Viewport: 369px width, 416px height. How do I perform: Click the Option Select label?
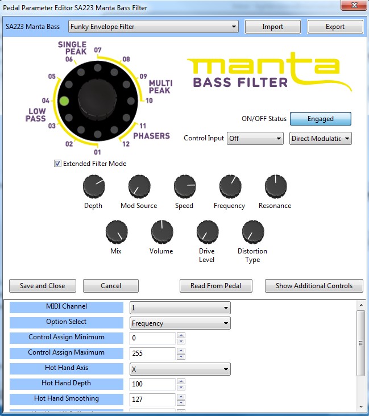67,322
